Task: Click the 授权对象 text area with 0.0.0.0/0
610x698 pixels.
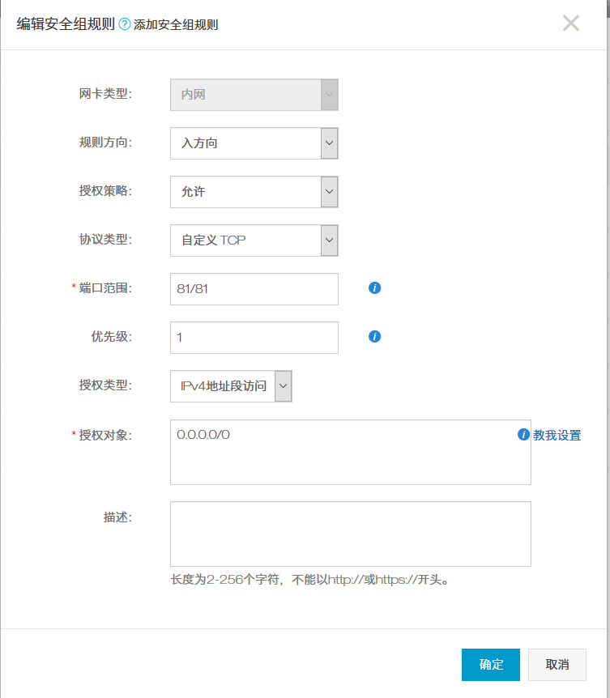Action: click(x=350, y=452)
